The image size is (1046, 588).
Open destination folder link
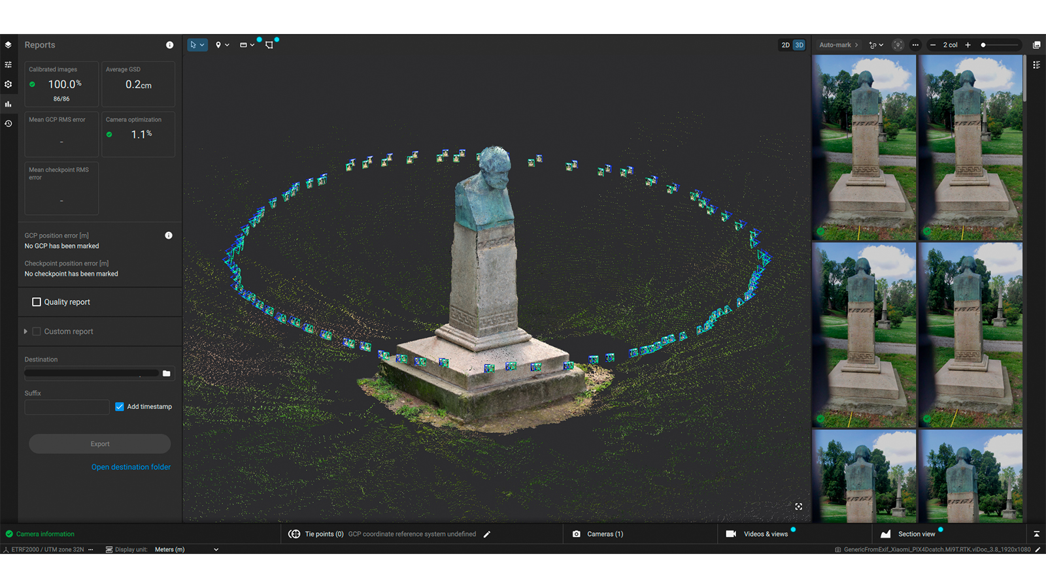coord(131,467)
